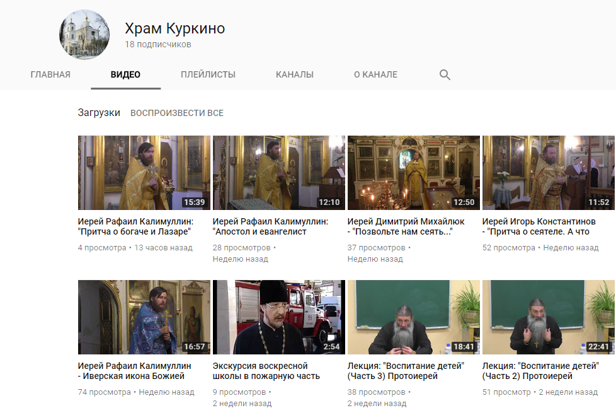Go to the КАНАЛЫ tab

pos(294,74)
